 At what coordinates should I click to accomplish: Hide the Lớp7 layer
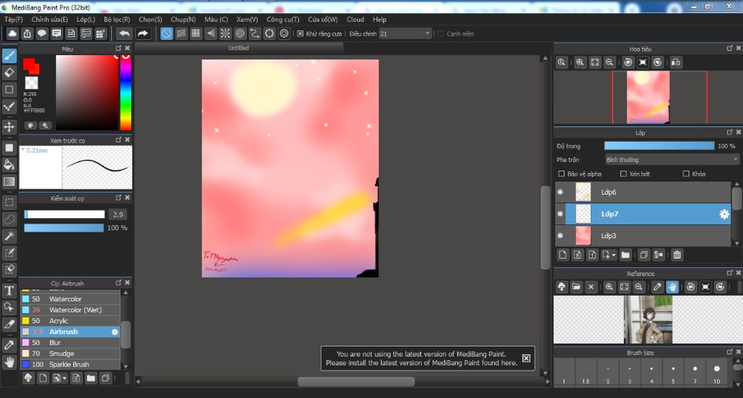coord(560,214)
